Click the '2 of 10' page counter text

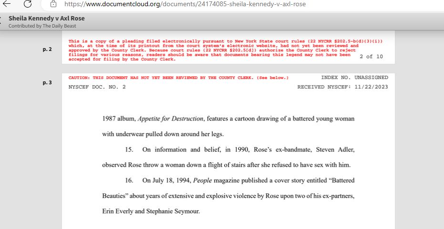[x=371, y=57]
